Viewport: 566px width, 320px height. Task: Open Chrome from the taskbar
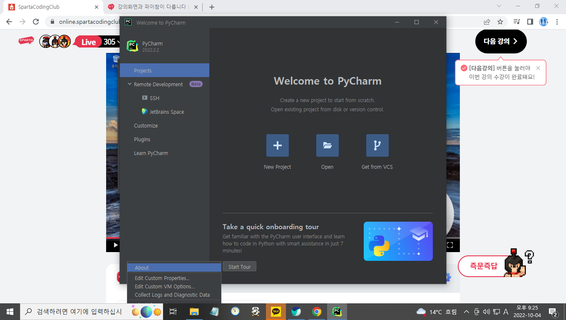tap(317, 312)
